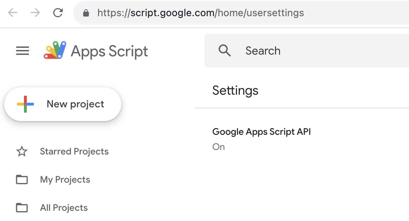The height and width of the screenshot is (221, 409).
Task: Open the hamburger main menu
Action: [x=23, y=51]
